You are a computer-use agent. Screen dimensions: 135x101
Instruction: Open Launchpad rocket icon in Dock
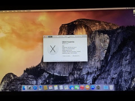(30, 88)
